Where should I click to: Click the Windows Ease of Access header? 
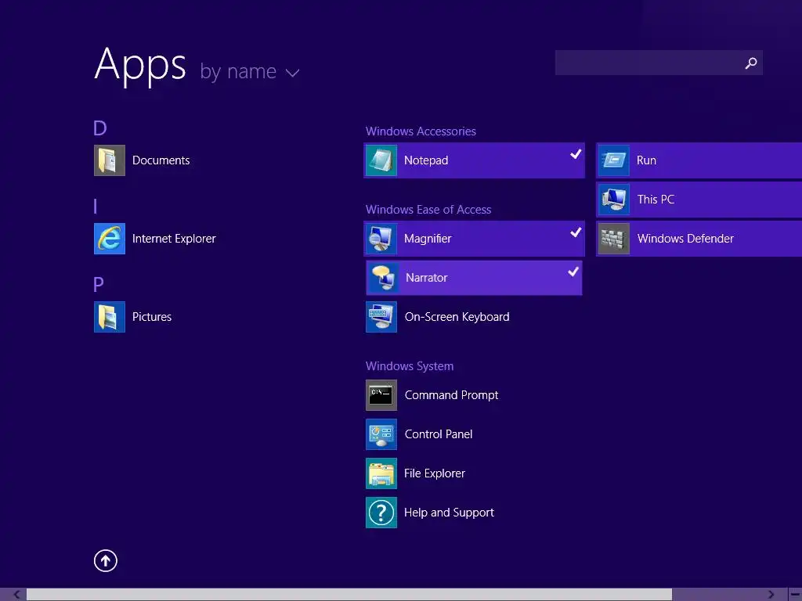click(x=428, y=210)
